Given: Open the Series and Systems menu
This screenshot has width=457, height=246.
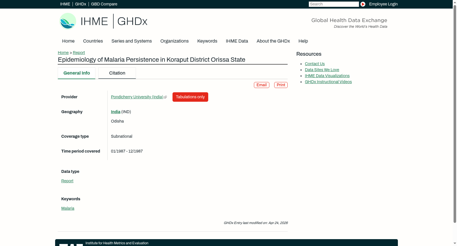Looking at the screenshot, I should [131, 41].
